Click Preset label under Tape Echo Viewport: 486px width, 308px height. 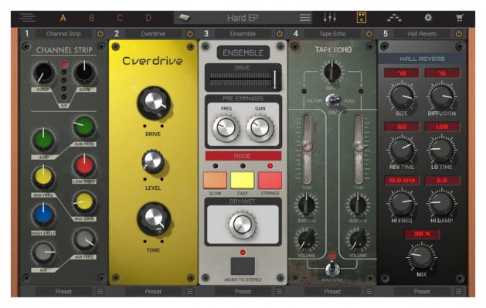pos(332,291)
